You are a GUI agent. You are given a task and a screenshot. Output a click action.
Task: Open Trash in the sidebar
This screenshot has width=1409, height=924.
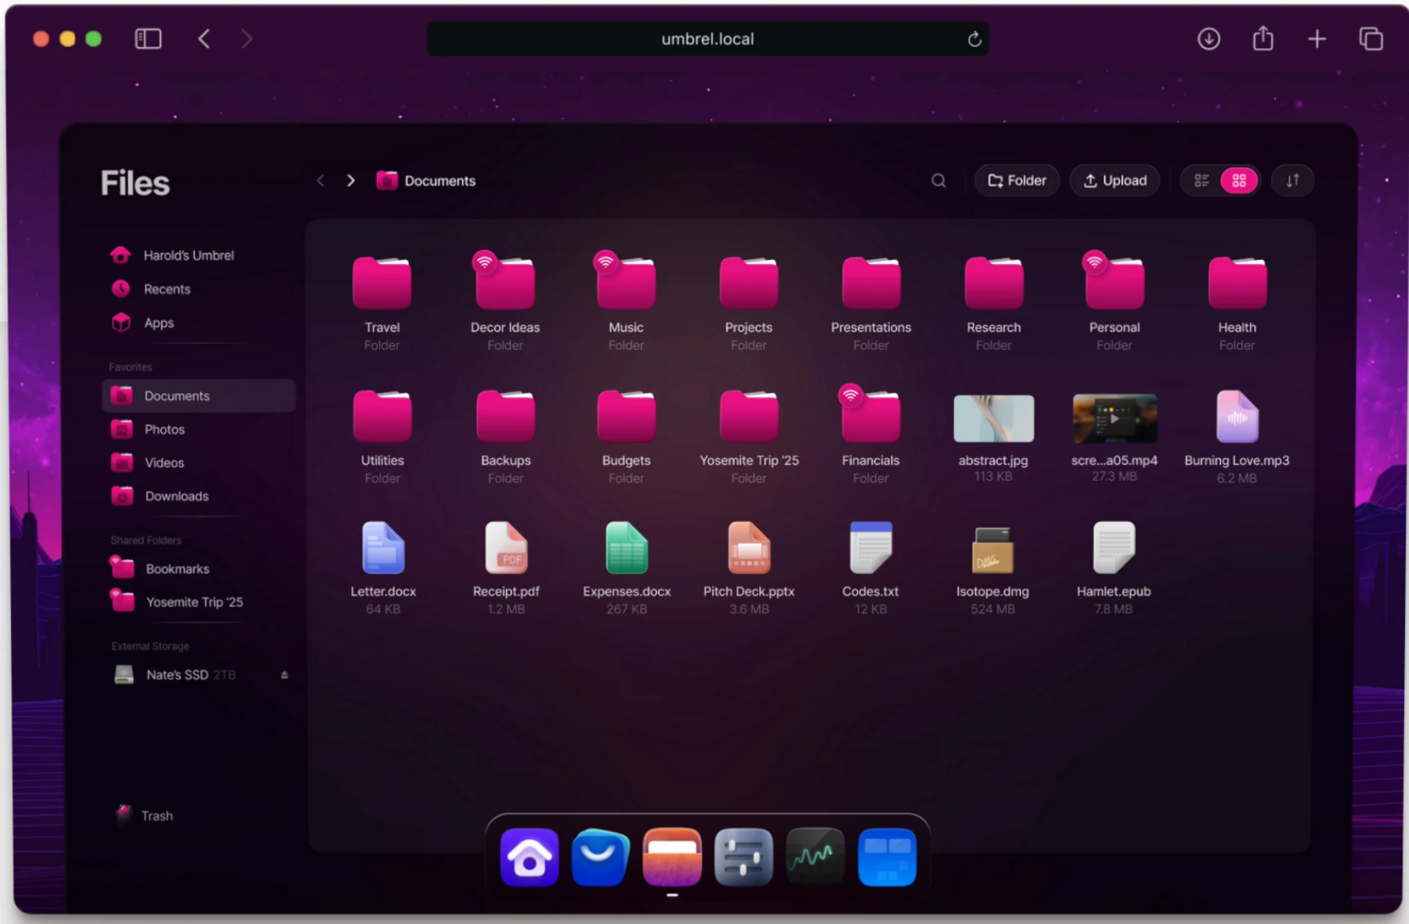point(156,815)
